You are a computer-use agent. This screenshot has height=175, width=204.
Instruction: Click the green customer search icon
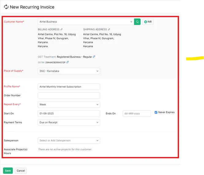137,22
